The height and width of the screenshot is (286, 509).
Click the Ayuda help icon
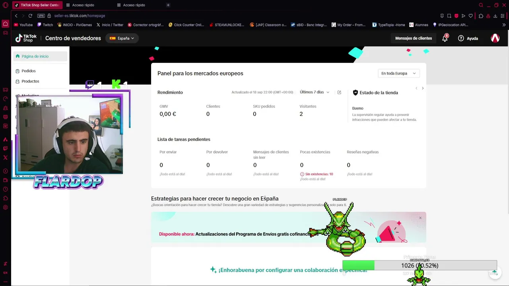click(x=461, y=38)
